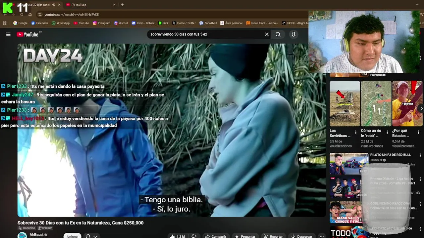424x238 pixels.
Task: Open the MrBeast channel name link
Action: pyautogui.click(x=36, y=235)
